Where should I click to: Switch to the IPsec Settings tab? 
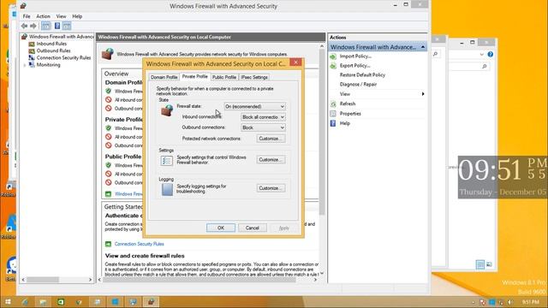pyautogui.click(x=254, y=77)
